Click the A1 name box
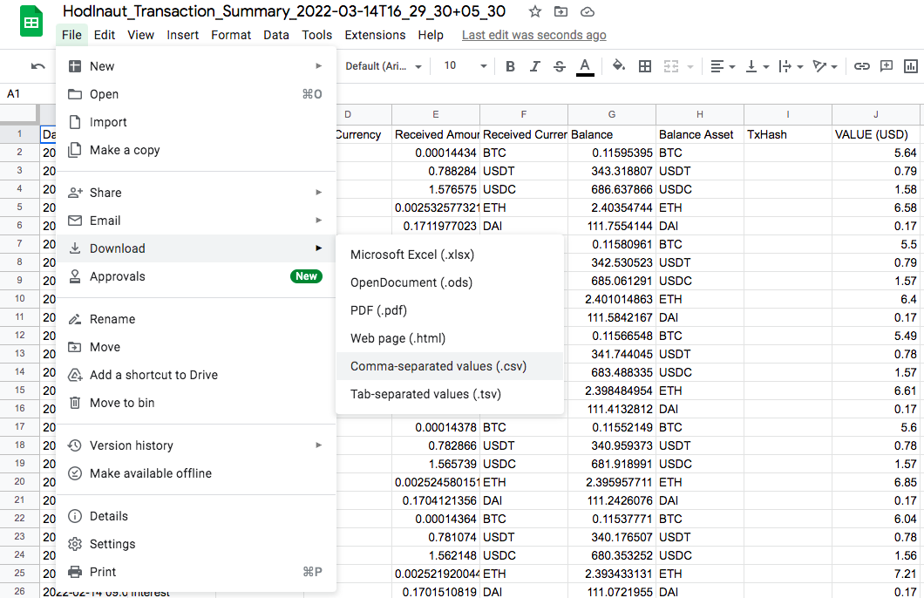 tap(28, 93)
